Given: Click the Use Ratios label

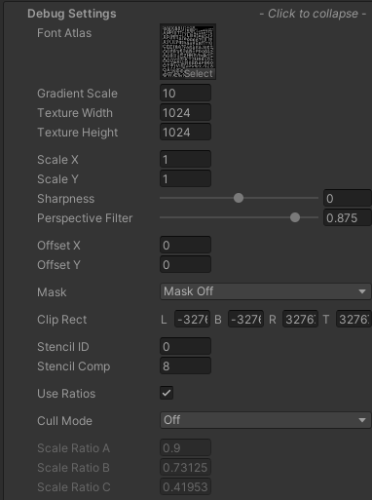Looking at the screenshot, I should click(x=66, y=394).
